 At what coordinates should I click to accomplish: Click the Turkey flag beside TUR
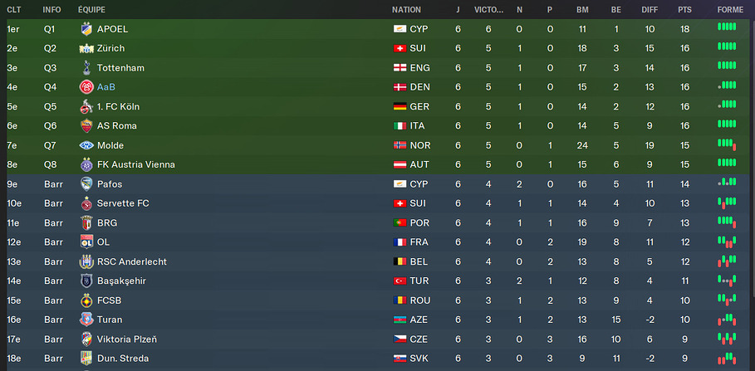click(x=400, y=281)
